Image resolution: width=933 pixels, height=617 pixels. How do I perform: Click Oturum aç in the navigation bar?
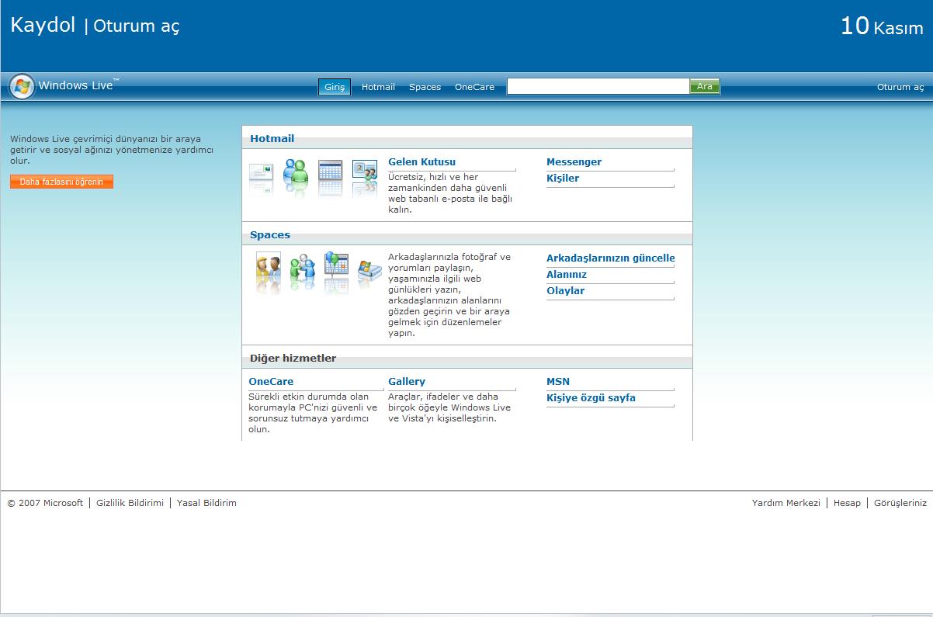[x=900, y=87]
